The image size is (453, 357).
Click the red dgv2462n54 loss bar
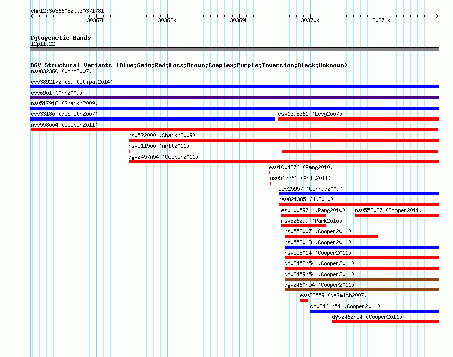385,322
